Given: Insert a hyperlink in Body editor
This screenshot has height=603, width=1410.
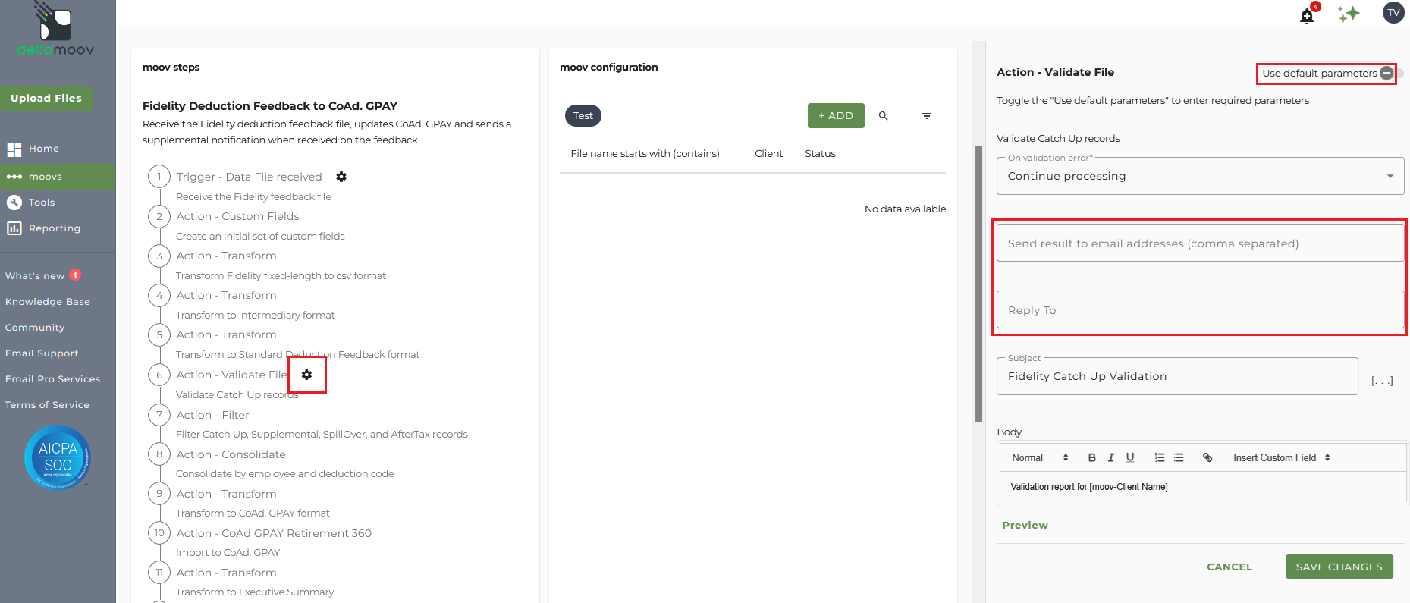Looking at the screenshot, I should (1207, 457).
